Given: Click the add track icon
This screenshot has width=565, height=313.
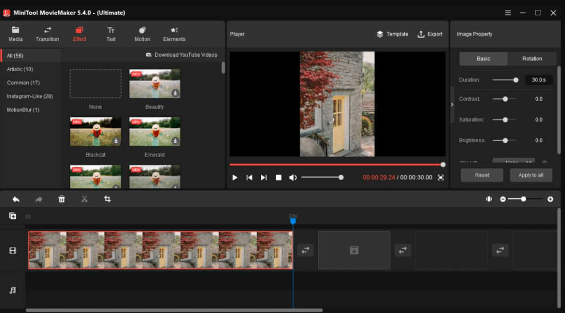Looking at the screenshot, I should tap(13, 216).
